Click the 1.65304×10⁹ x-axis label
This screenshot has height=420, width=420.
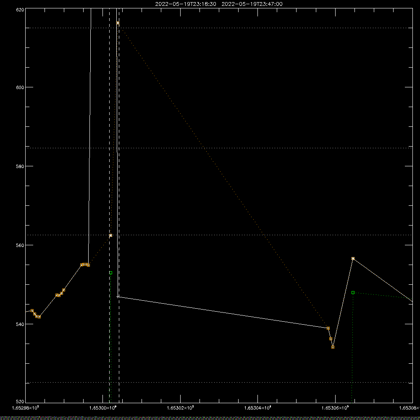pyautogui.click(x=258, y=408)
